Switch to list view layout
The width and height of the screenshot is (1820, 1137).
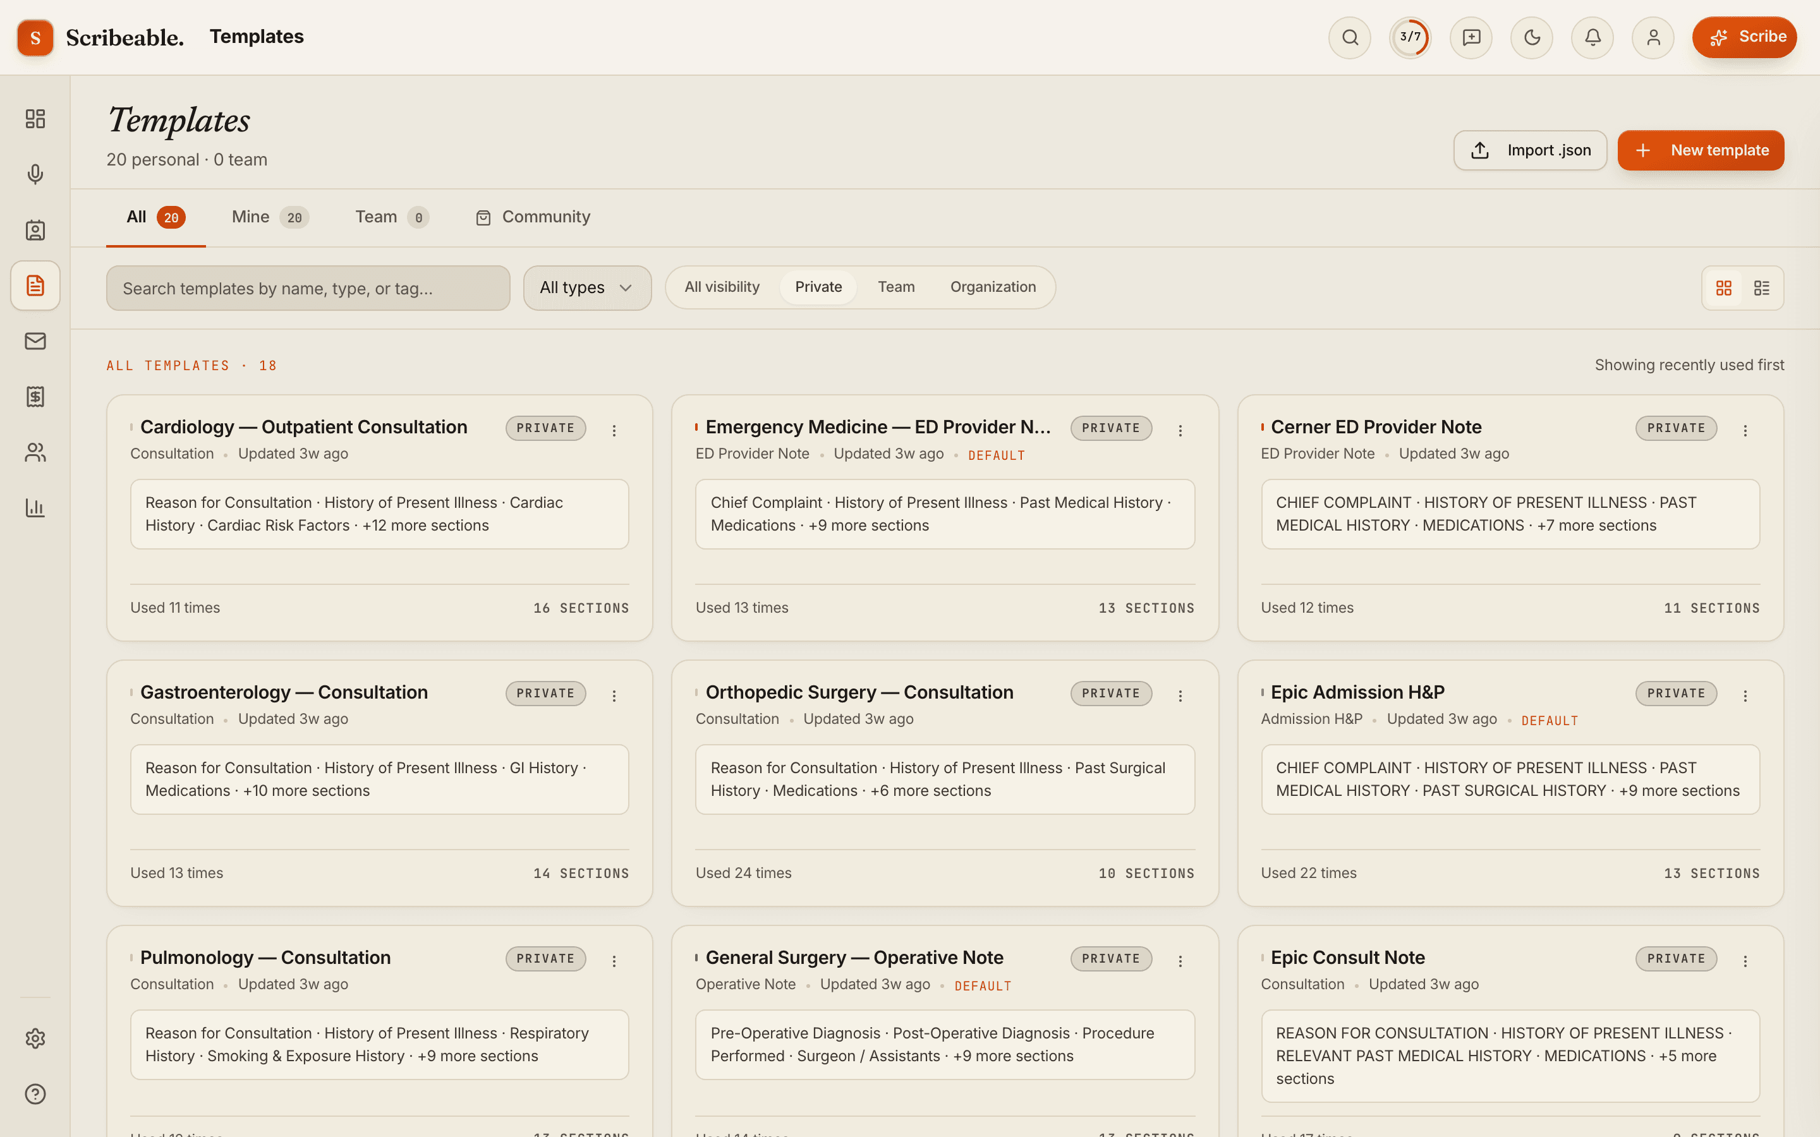1761,288
